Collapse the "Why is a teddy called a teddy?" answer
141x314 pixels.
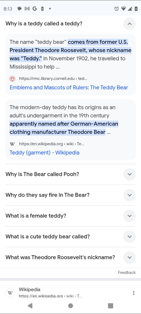click(x=129, y=24)
